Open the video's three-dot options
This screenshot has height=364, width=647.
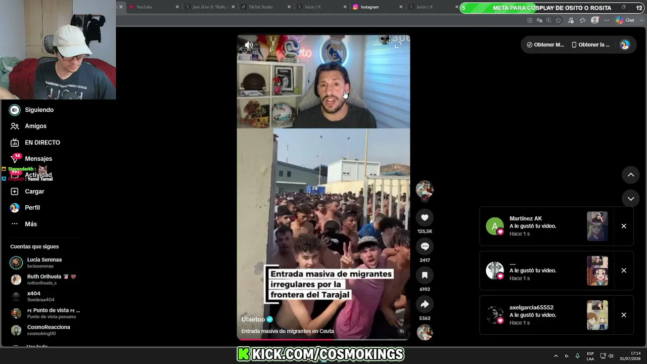tap(378, 44)
